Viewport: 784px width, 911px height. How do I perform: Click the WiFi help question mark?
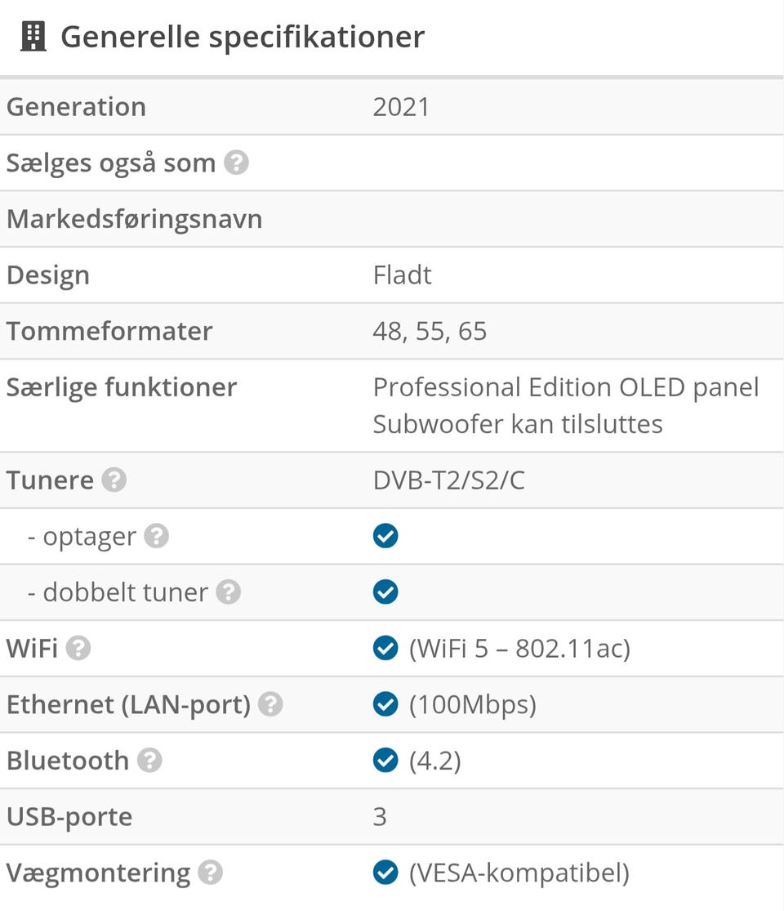[78, 649]
